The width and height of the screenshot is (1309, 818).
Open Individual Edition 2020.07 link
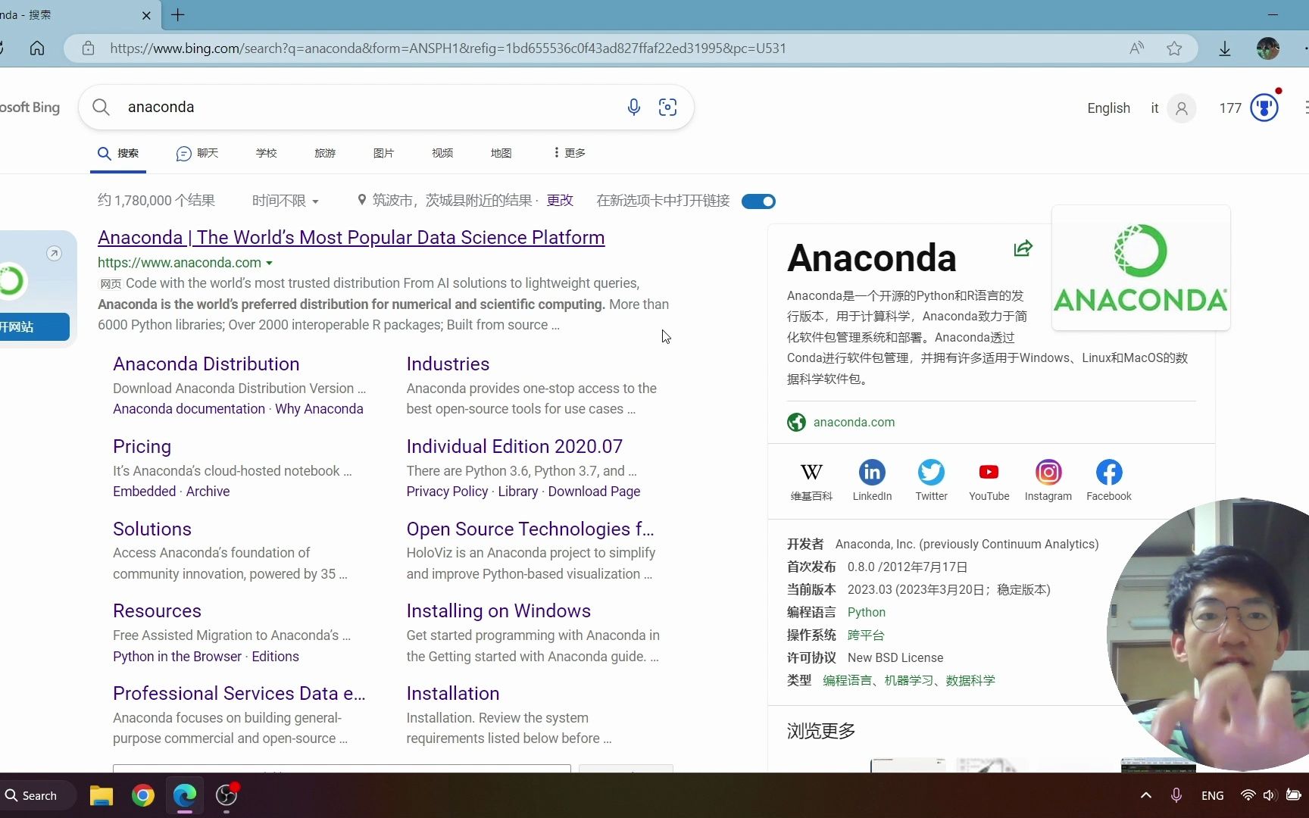(514, 447)
